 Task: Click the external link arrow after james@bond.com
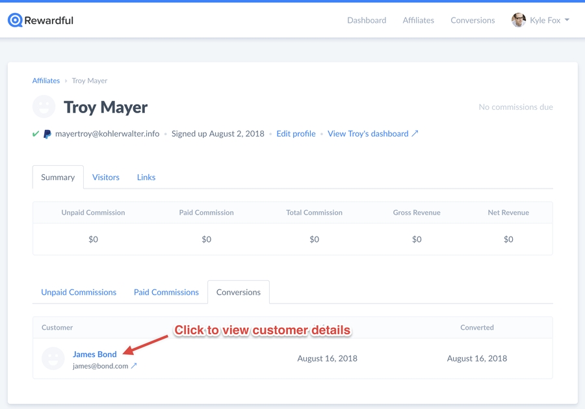click(x=134, y=366)
